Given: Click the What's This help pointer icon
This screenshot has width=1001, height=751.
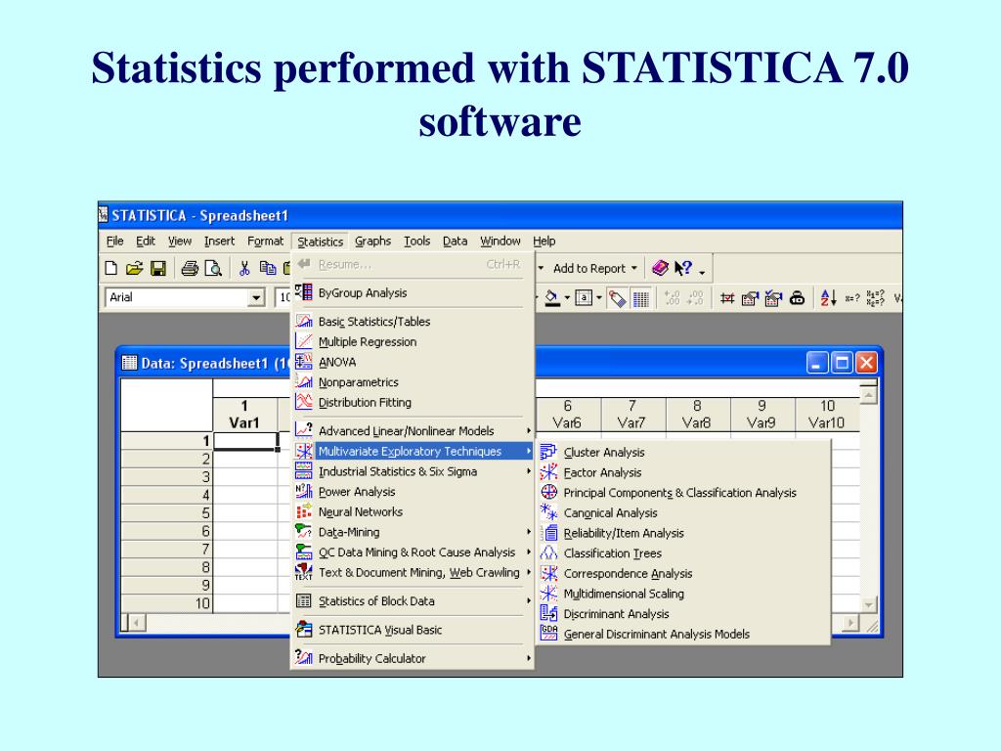Looking at the screenshot, I should pos(683,268).
